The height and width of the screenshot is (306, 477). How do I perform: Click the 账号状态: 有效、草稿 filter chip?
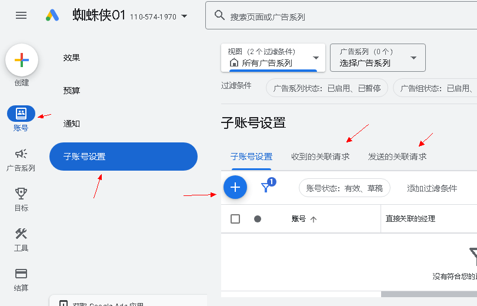tap(344, 188)
